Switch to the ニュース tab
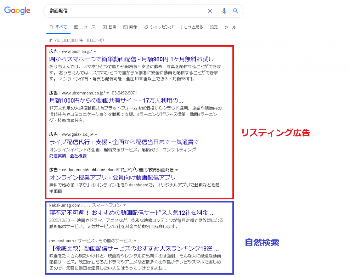The width and height of the screenshot is (350, 277). pyautogui.click(x=85, y=27)
